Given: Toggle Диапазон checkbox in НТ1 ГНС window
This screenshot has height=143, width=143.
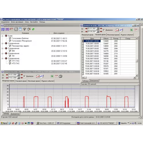Looking at the screenshot, I should [x=104, y=30].
